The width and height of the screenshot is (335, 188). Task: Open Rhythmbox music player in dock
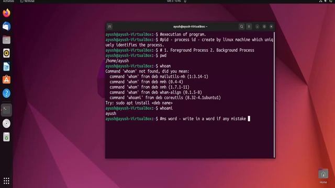pos(6,53)
